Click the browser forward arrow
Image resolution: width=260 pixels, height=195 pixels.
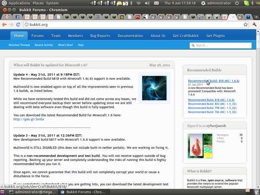[x=11, y=25]
